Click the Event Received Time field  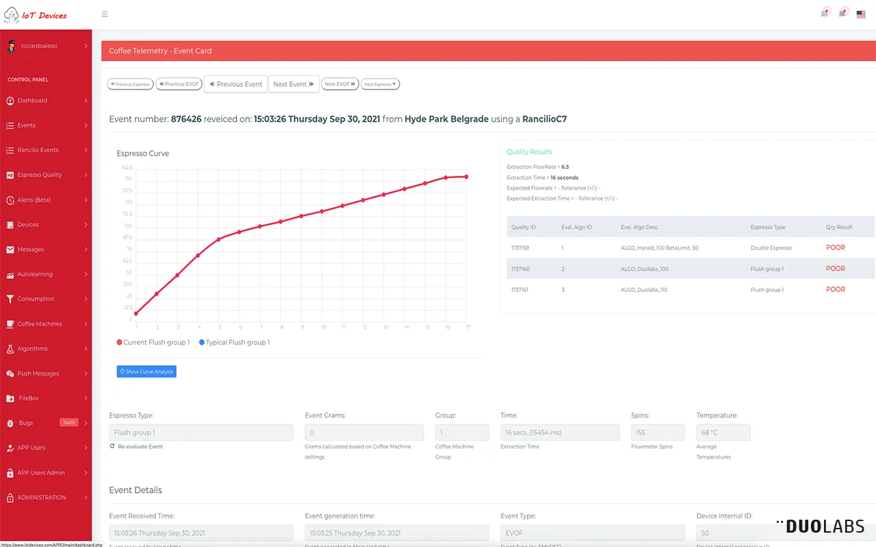(201, 533)
